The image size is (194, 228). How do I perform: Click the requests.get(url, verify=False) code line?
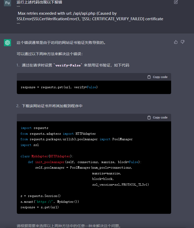(x=59, y=87)
